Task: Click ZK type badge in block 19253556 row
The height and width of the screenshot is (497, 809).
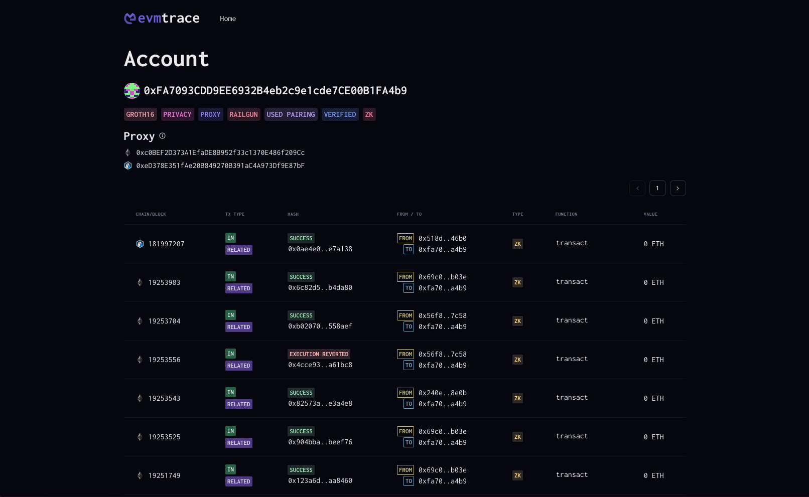Action: pyautogui.click(x=517, y=360)
